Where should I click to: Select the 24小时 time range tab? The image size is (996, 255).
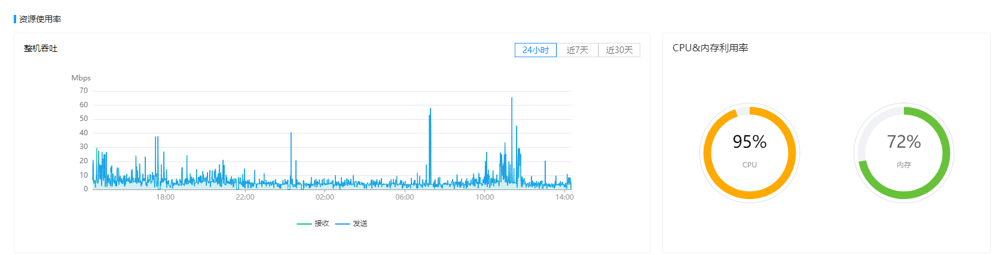pos(535,50)
